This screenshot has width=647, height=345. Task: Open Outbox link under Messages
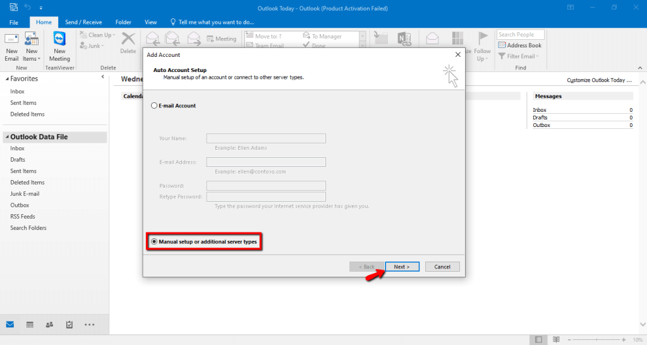click(x=541, y=125)
